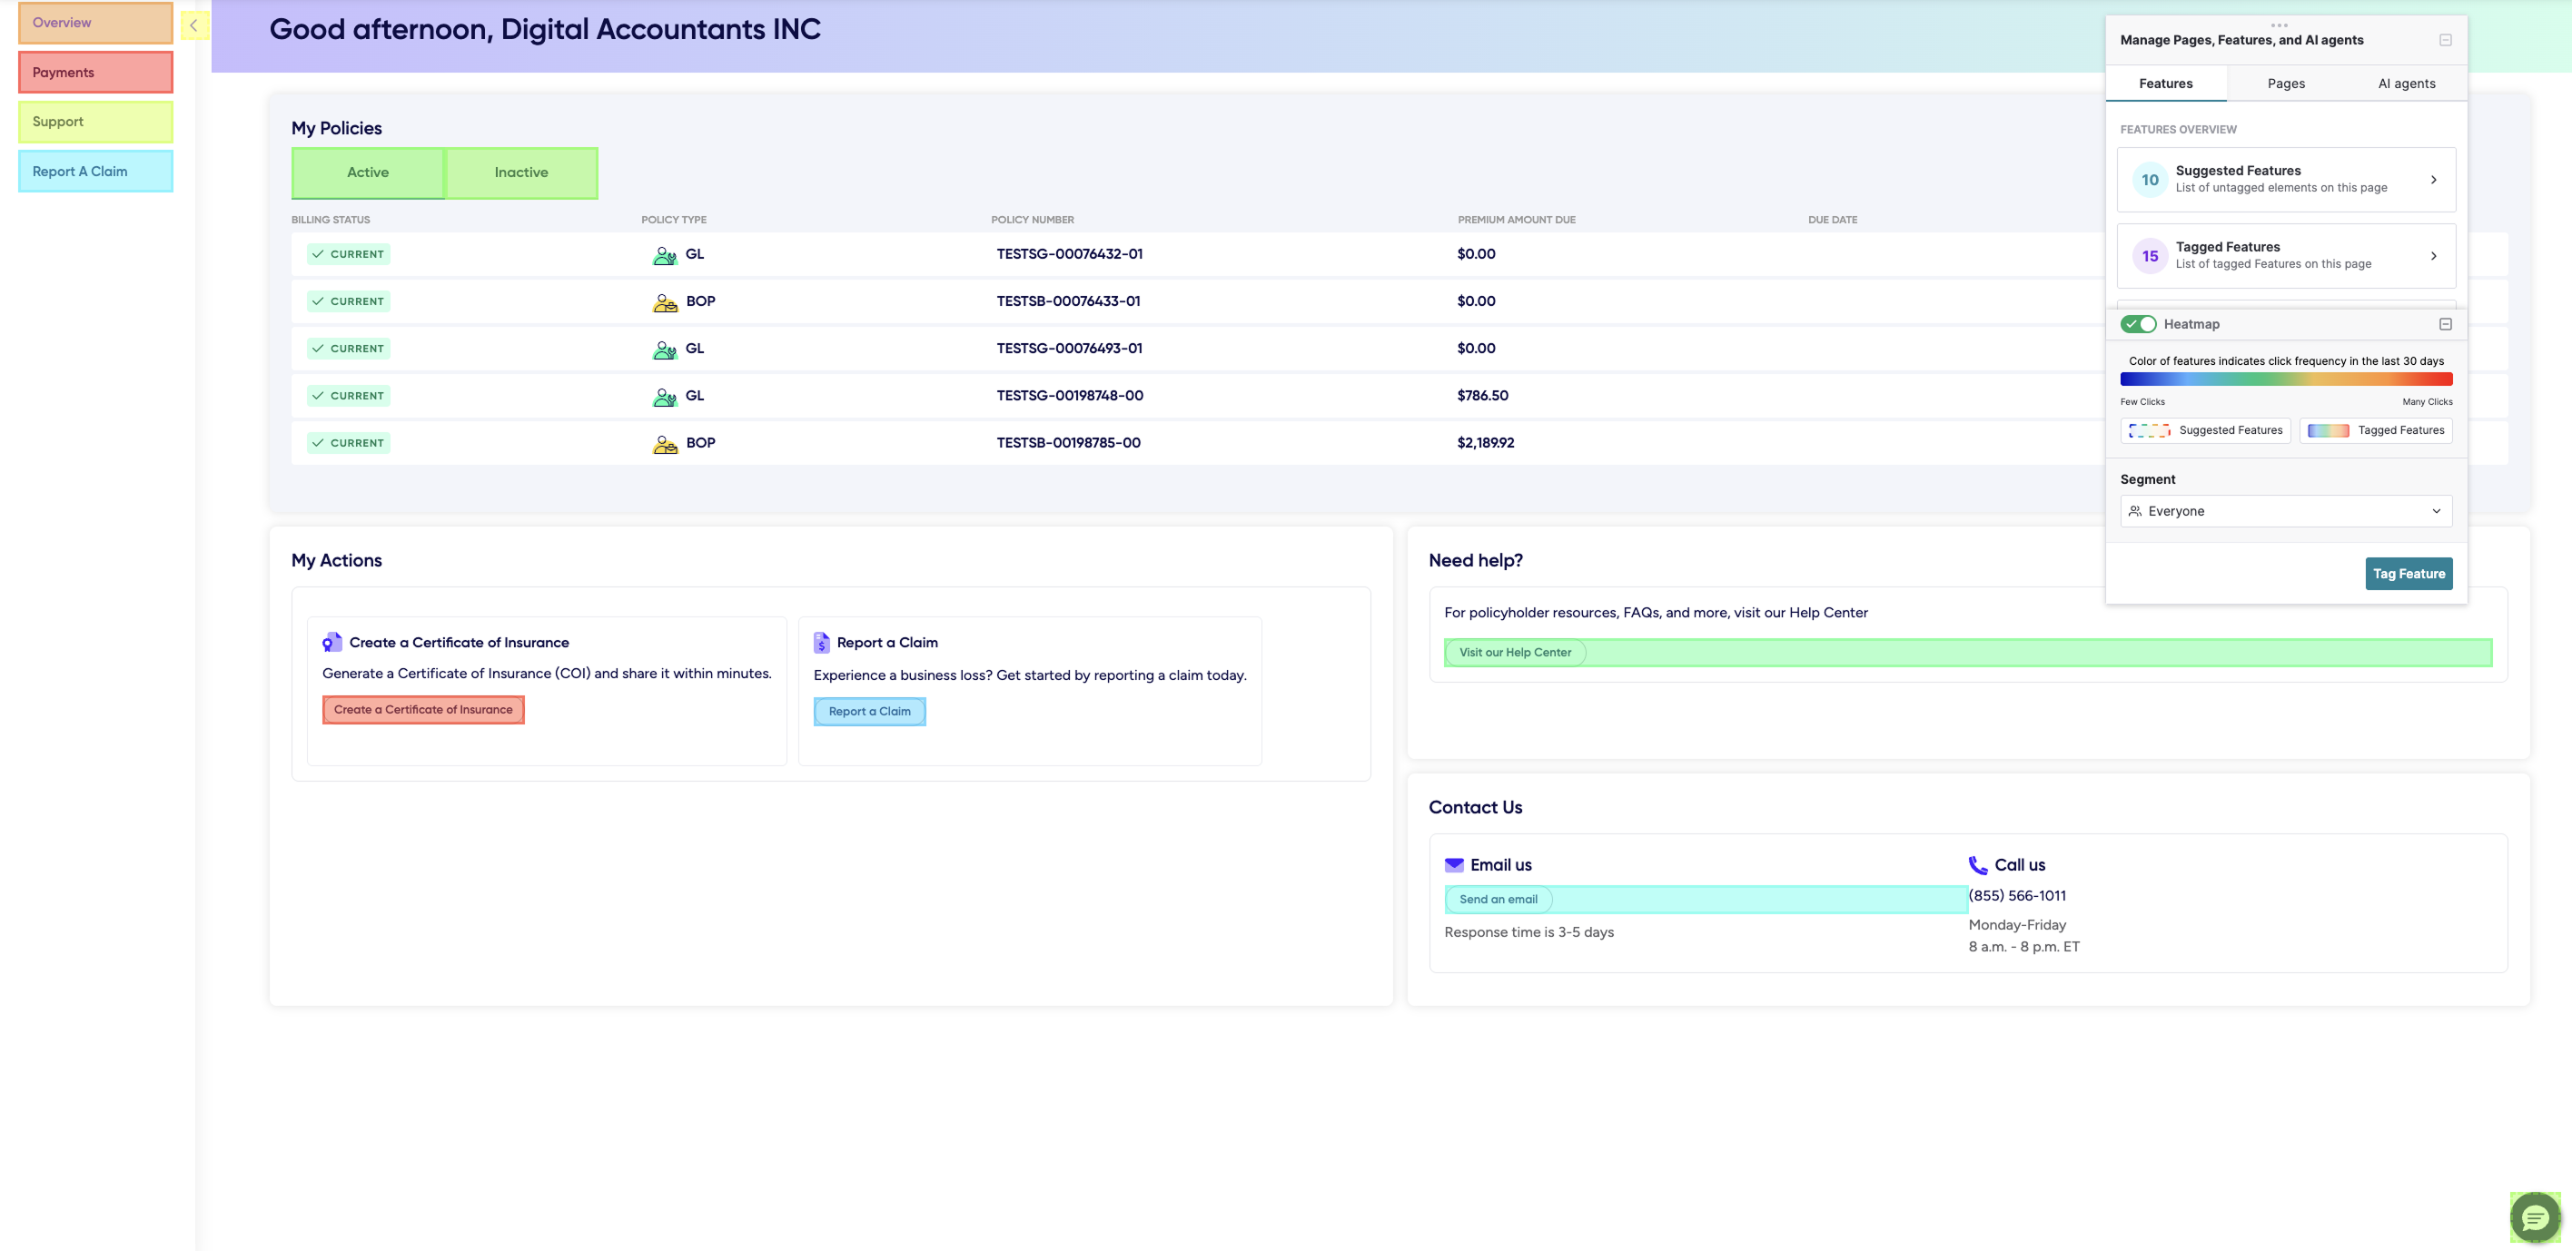Image resolution: width=2572 pixels, height=1251 pixels.
Task: Click the Email us envelope icon
Action: 1454,864
